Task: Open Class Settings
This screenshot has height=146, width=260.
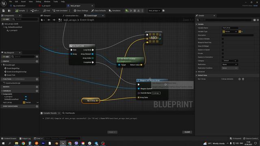Action: pyautogui.click(x=81, y=11)
